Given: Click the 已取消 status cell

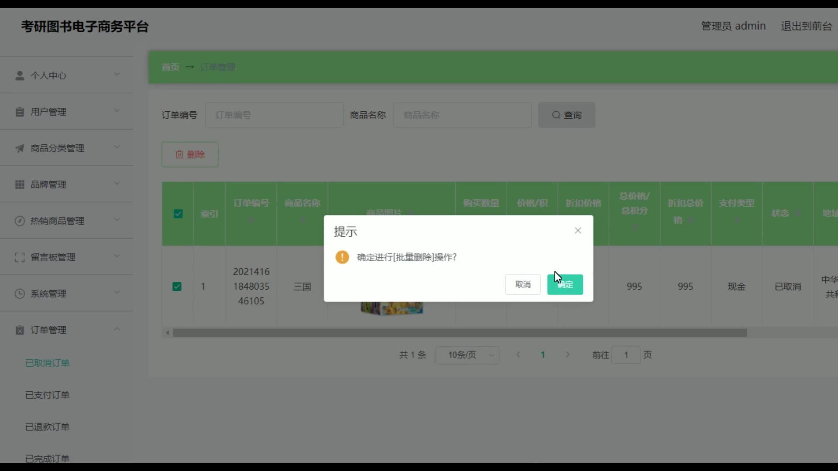Looking at the screenshot, I should [x=788, y=287].
